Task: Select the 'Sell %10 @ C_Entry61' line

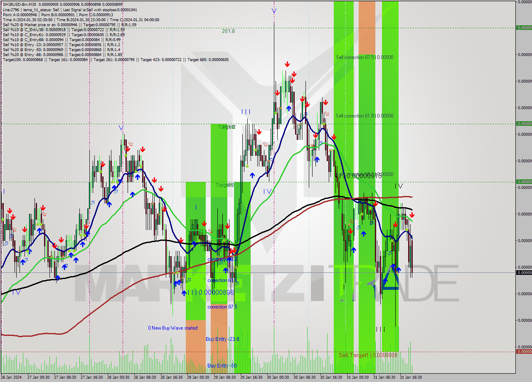Action: pyautogui.click(x=64, y=34)
